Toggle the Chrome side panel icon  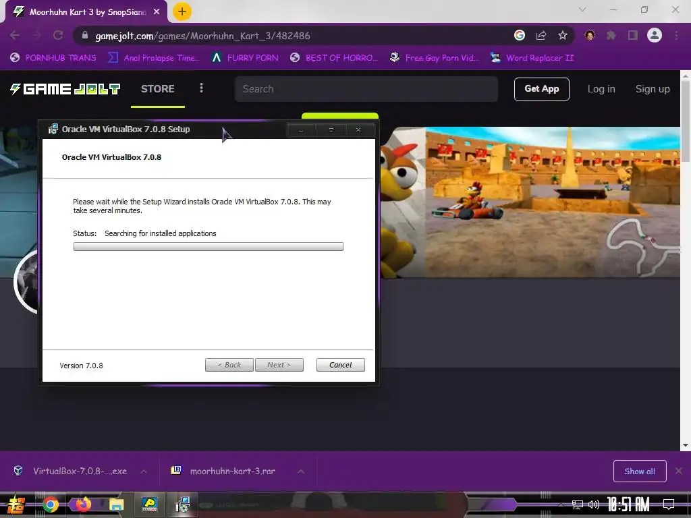pyautogui.click(x=633, y=35)
